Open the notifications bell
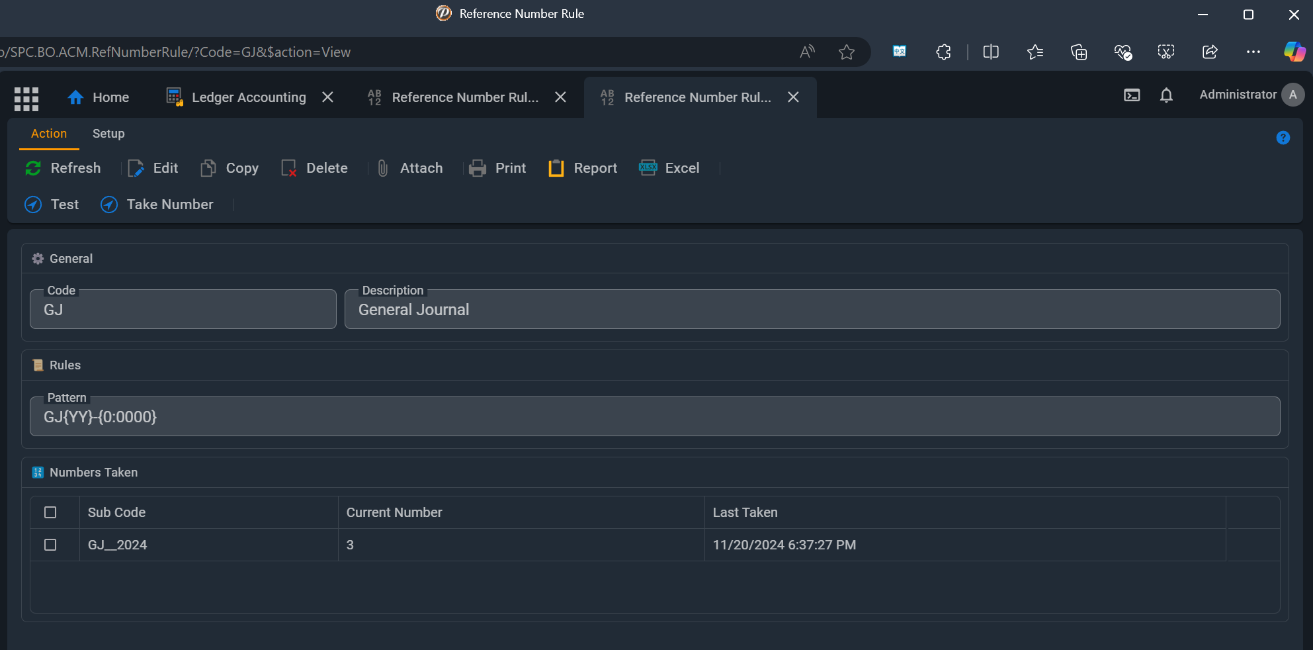This screenshot has height=650, width=1313. [x=1166, y=95]
